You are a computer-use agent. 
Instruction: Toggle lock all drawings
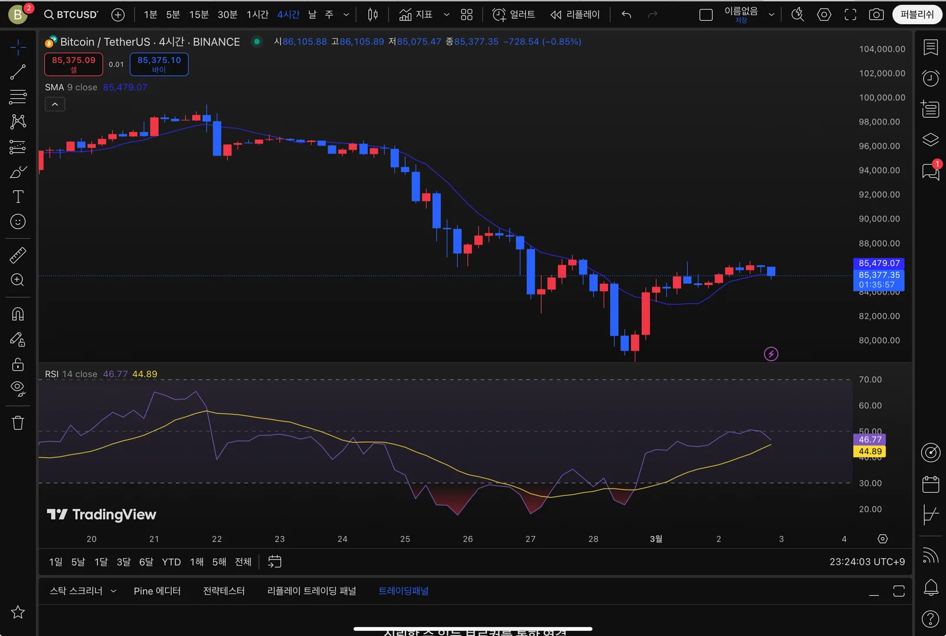tap(18, 364)
